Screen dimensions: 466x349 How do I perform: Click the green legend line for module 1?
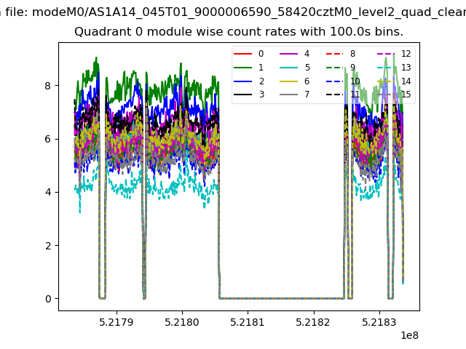(x=242, y=68)
